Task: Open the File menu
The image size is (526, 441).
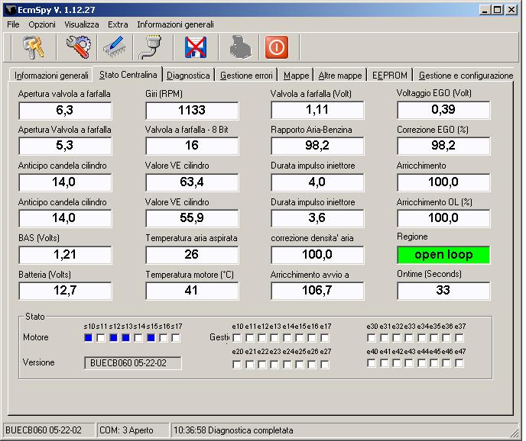Action: [x=13, y=24]
